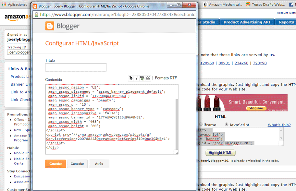The height and width of the screenshot is (191, 296).
Task: Click the Amazon bookmark favicon
Action: (x=205, y=4)
